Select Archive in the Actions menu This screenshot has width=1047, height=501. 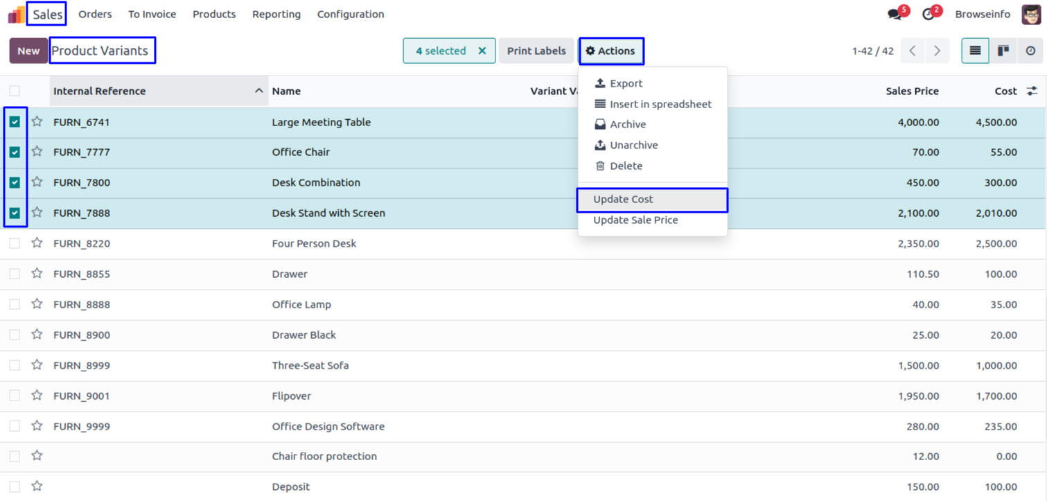coord(628,125)
